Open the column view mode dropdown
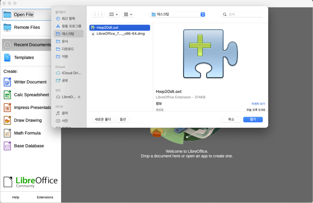This screenshot has width=313, height=203. [113, 14]
